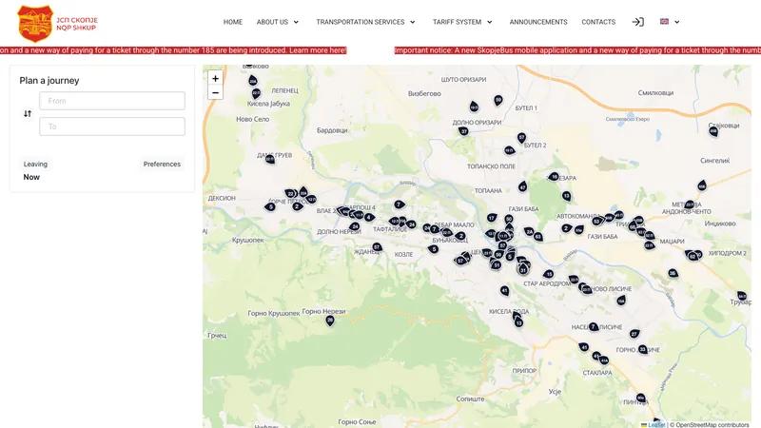Select bus marker near Горно Нерези
The width and height of the screenshot is (761, 428).
(330, 321)
